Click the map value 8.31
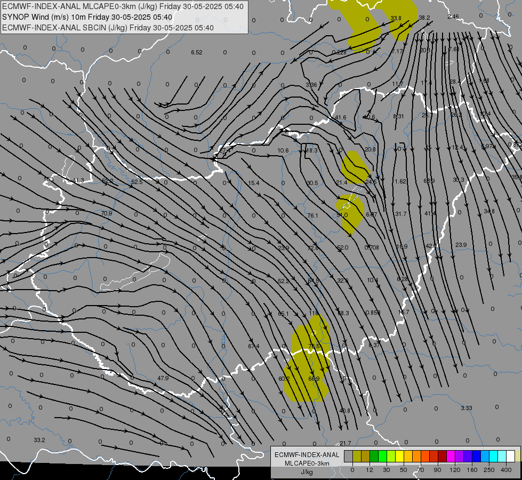522x480 pixels. [398, 116]
